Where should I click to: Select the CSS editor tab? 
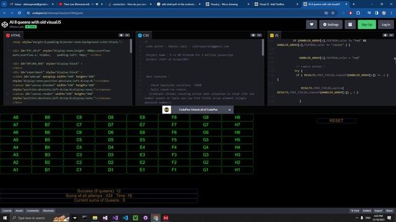point(144,35)
